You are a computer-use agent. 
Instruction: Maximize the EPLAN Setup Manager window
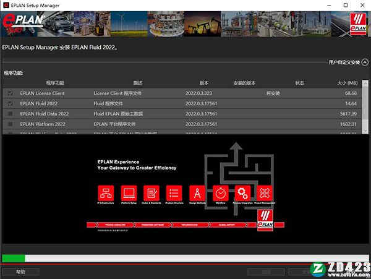(x=346, y=5)
